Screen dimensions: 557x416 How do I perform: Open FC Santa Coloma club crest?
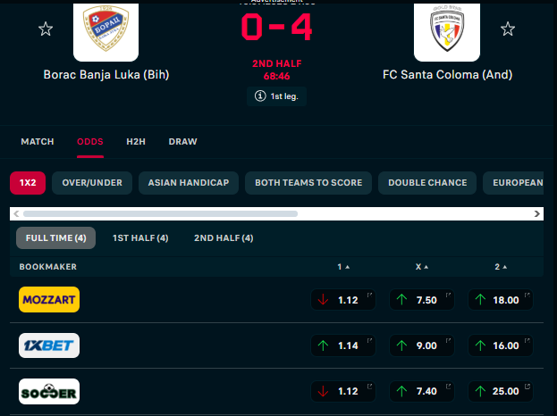[447, 30]
